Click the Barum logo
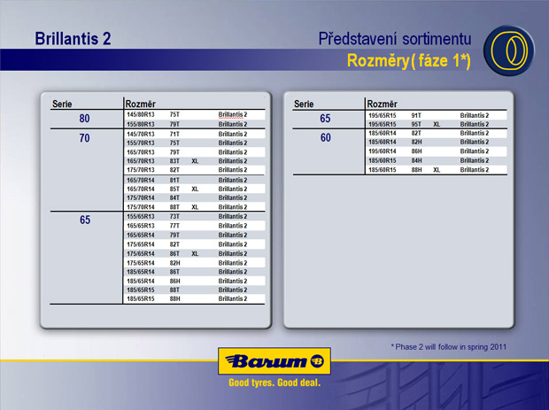The width and height of the screenshot is (549, 410). [x=274, y=361]
